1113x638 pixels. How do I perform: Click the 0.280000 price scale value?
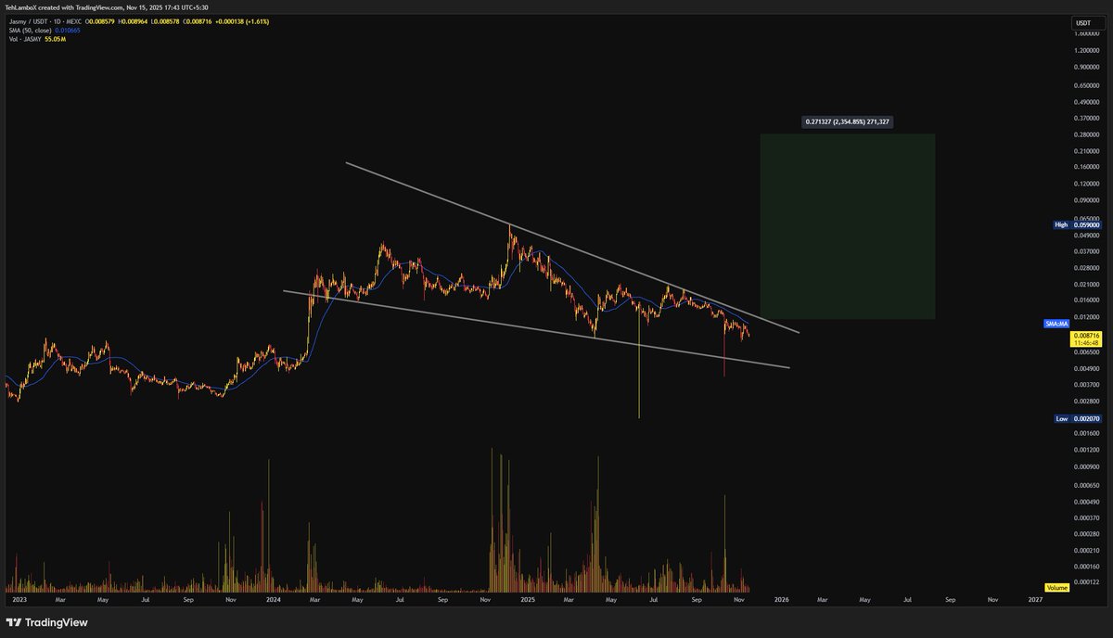(x=1087, y=134)
